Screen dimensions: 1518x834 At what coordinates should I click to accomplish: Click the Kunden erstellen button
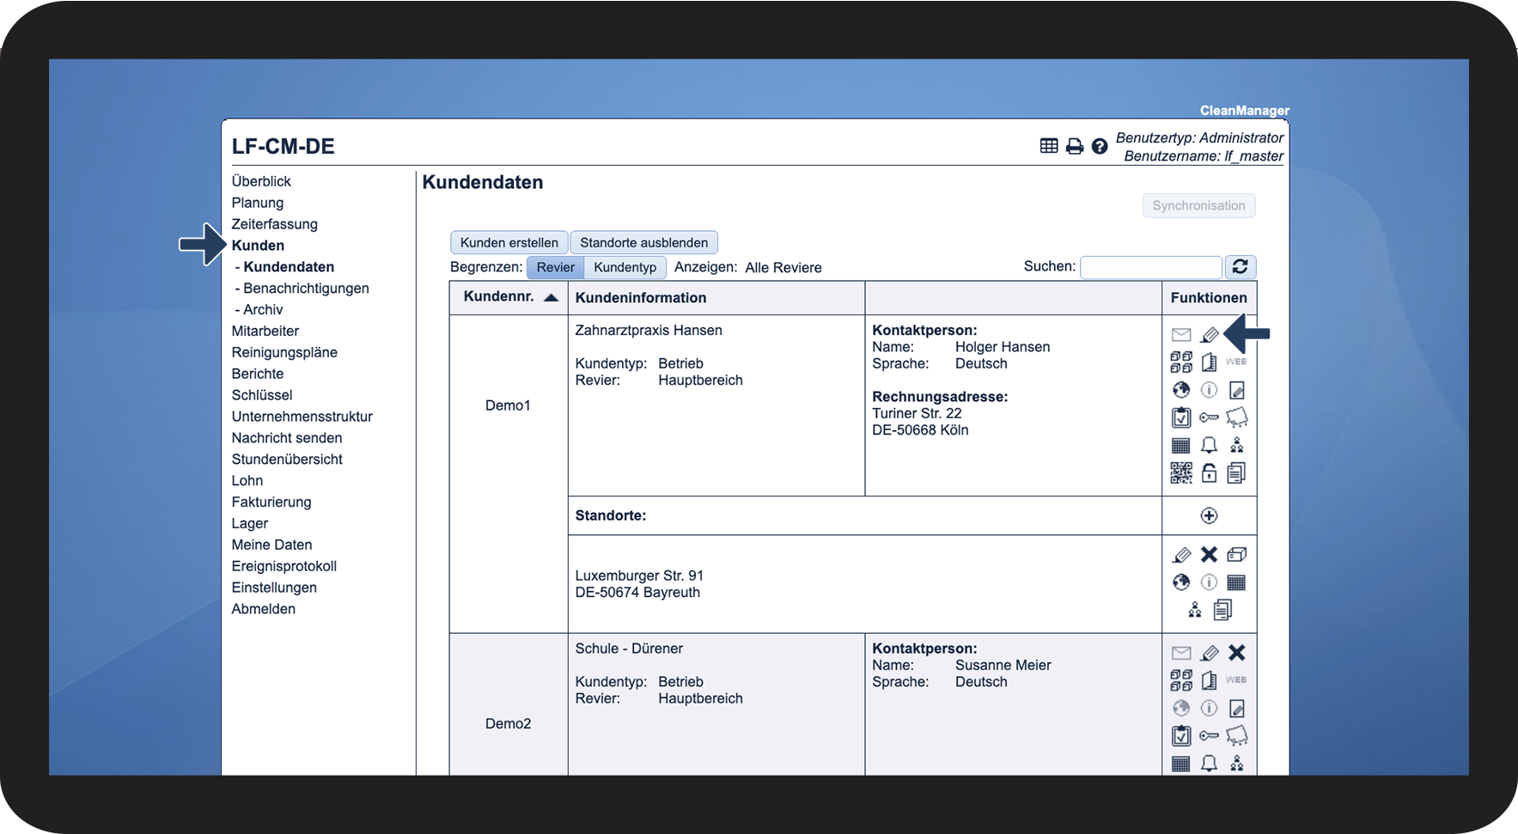[509, 242]
